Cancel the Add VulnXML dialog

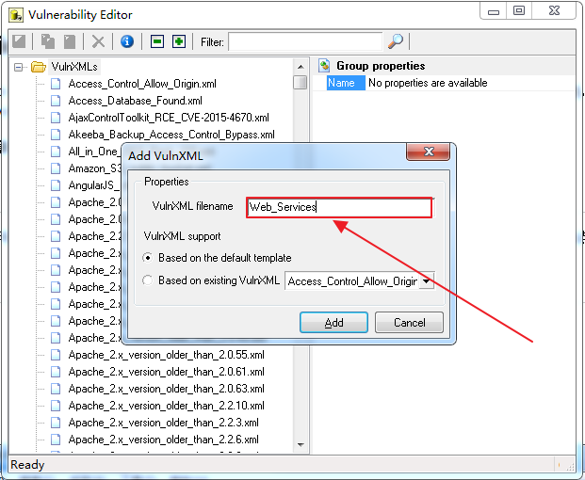pos(409,322)
